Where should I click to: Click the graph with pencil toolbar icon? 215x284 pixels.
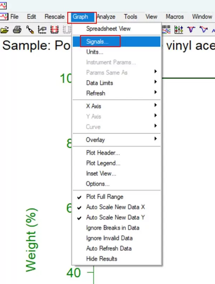42,29
